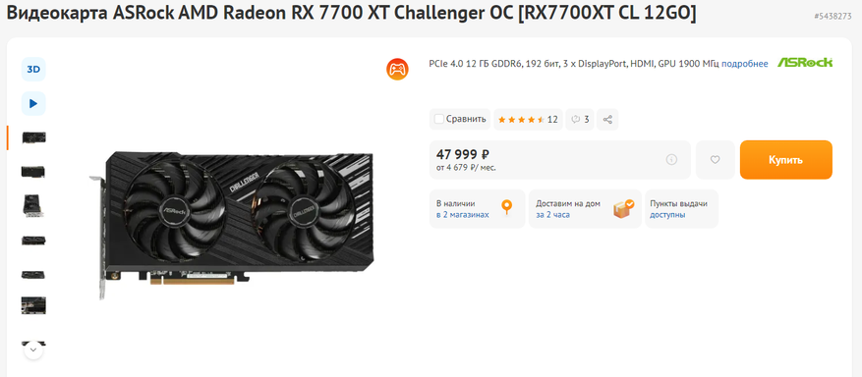Open the share icon menu

[607, 119]
